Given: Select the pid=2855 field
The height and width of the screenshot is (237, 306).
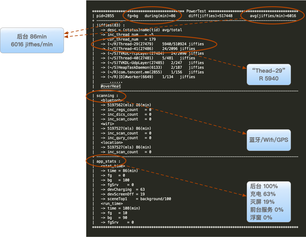Looking at the screenshot, I should pyautogui.click(x=105, y=16).
